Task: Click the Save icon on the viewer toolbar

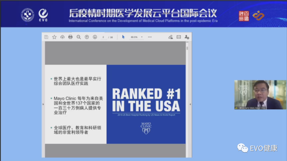Action: [x=46, y=37]
